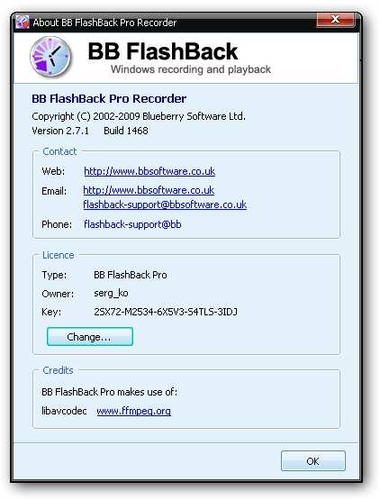Click the Contact group label

pyautogui.click(x=59, y=151)
